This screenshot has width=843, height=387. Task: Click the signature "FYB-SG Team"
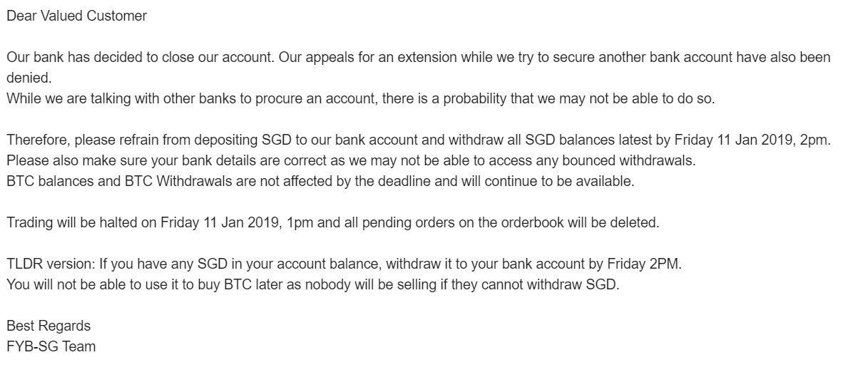51,346
